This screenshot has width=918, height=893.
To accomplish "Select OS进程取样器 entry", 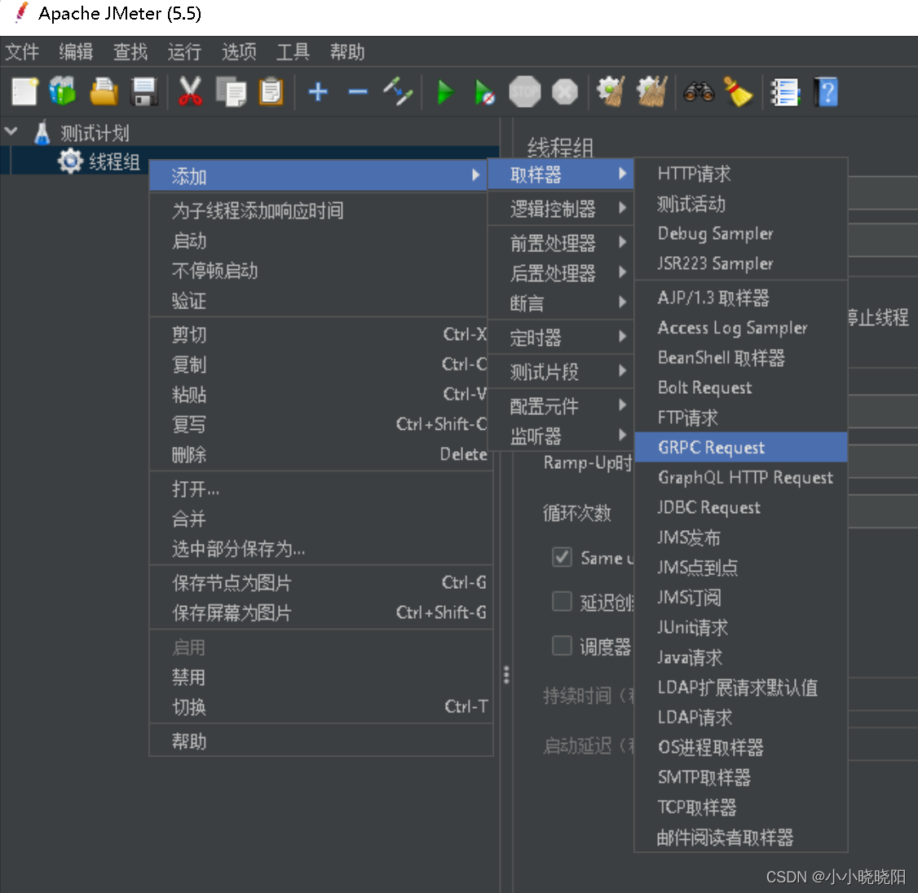I will (741, 747).
